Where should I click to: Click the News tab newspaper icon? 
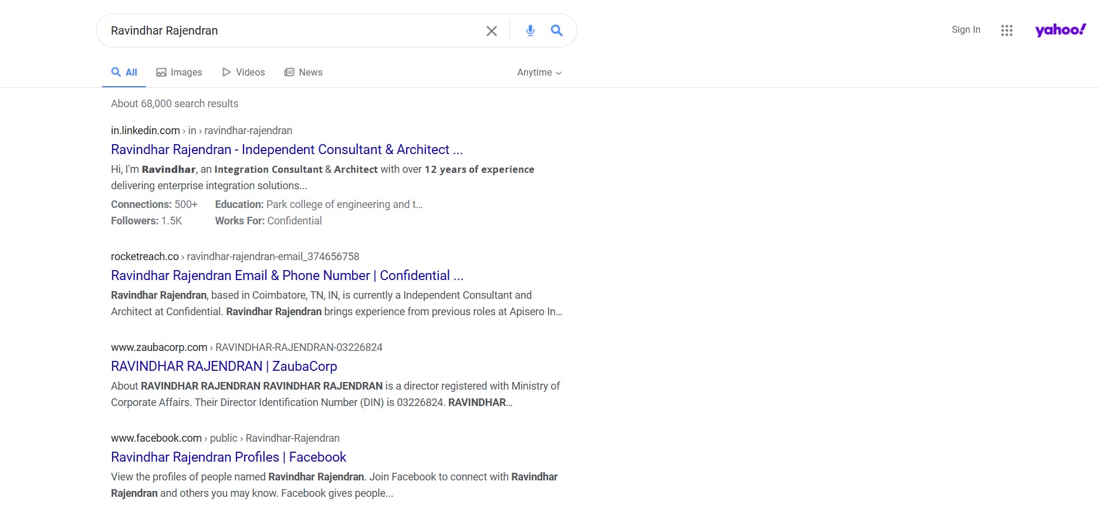[289, 73]
